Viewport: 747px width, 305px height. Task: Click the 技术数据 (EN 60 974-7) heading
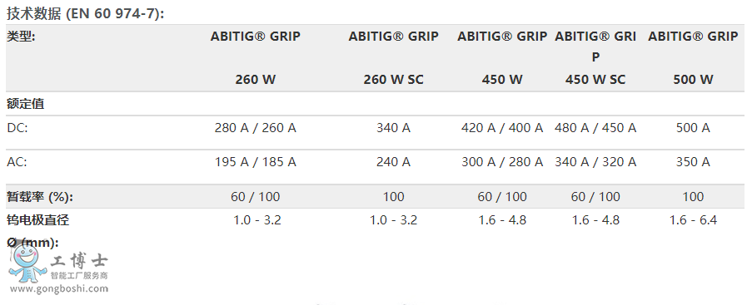(85, 13)
